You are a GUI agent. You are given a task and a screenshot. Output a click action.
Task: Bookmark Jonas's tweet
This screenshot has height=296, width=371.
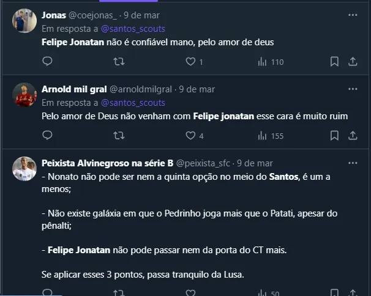[334, 61]
